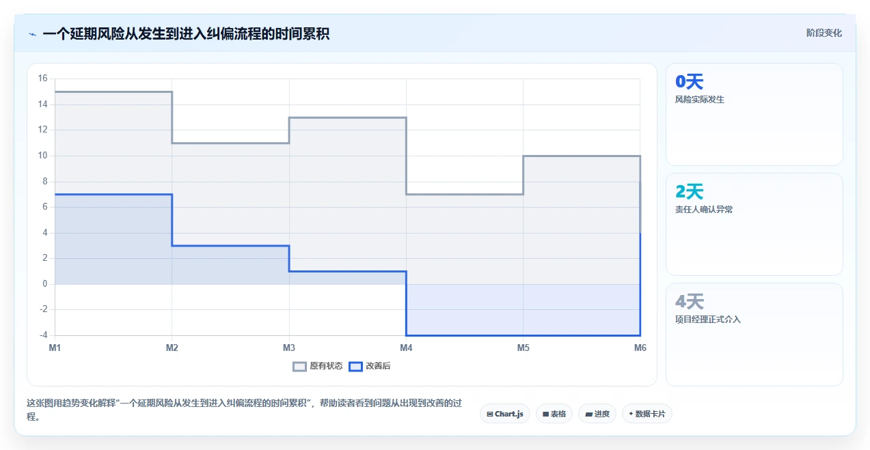Select the 0天 风险实际发生 card
This screenshot has width=870, height=450.
(755, 114)
